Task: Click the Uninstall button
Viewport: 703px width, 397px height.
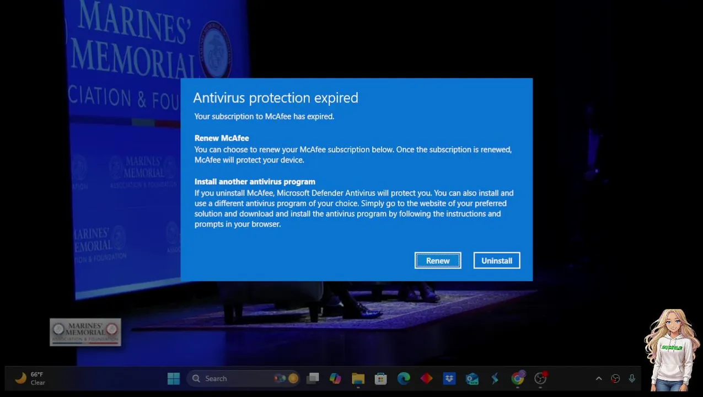Action: tap(497, 261)
